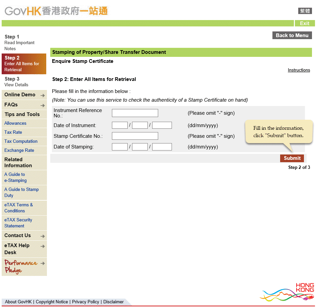Image resolution: width=316 pixels, height=308 pixels.
Task: Open the Tax Computation link
Action: [x=21, y=141]
